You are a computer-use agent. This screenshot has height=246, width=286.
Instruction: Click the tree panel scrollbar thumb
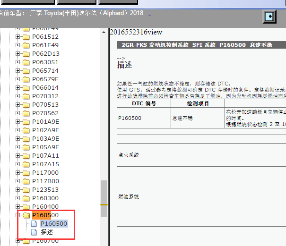[x=104, y=198]
